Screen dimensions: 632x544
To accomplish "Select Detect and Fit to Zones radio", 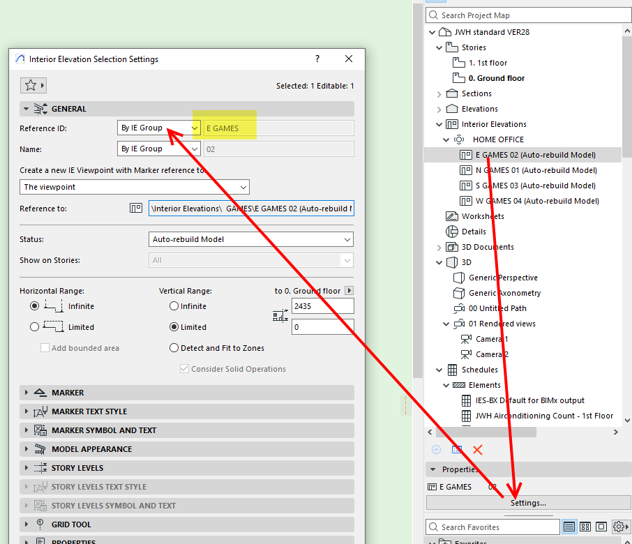I will (x=174, y=348).
